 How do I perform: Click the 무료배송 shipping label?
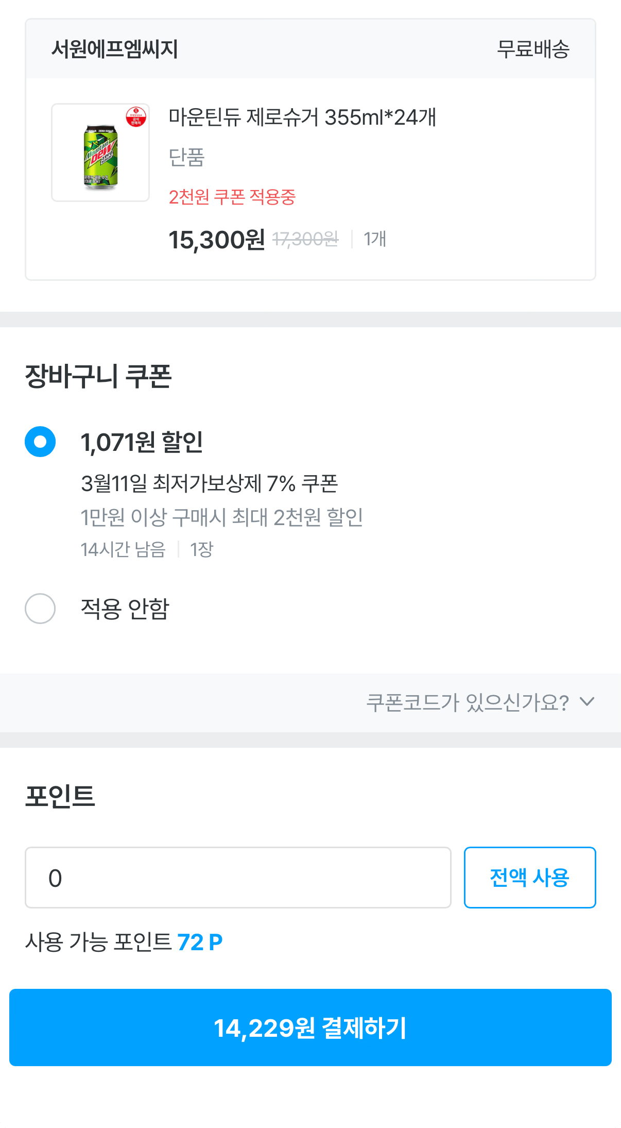click(533, 49)
